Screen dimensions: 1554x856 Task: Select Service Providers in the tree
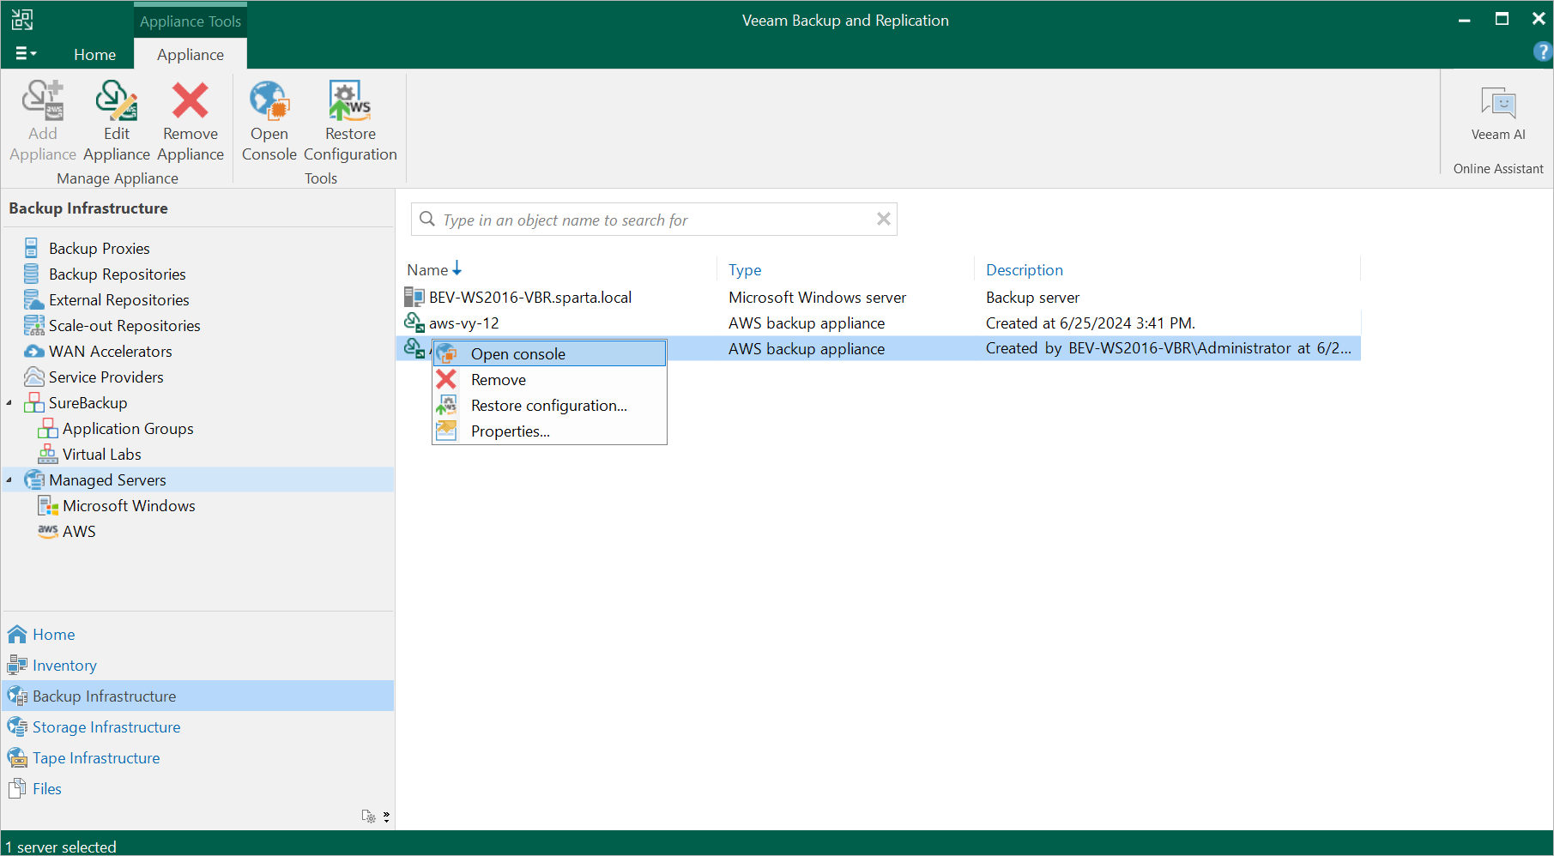(106, 377)
